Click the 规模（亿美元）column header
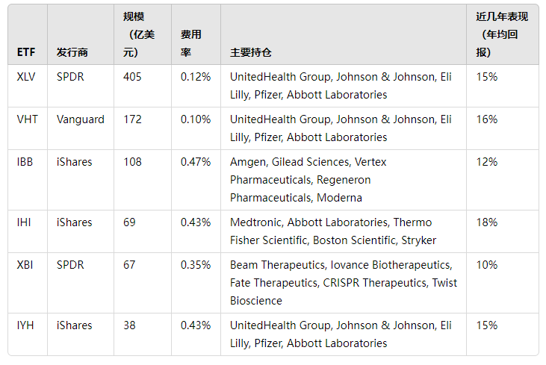 coord(138,34)
